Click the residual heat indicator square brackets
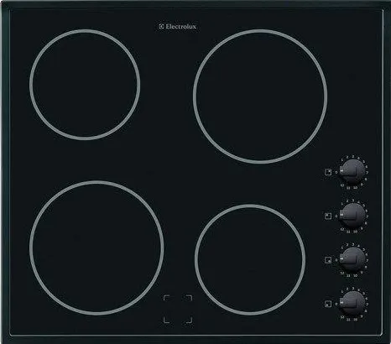 (x=178, y=309)
